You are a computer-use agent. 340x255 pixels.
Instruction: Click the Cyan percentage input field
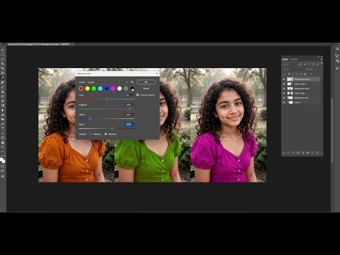click(x=129, y=95)
